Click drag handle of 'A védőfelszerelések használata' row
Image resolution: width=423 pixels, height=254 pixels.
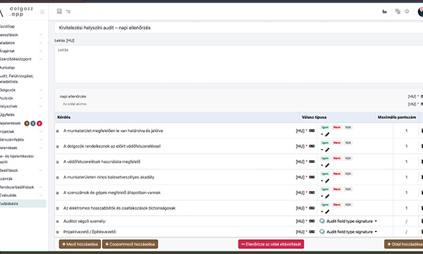coord(58,162)
